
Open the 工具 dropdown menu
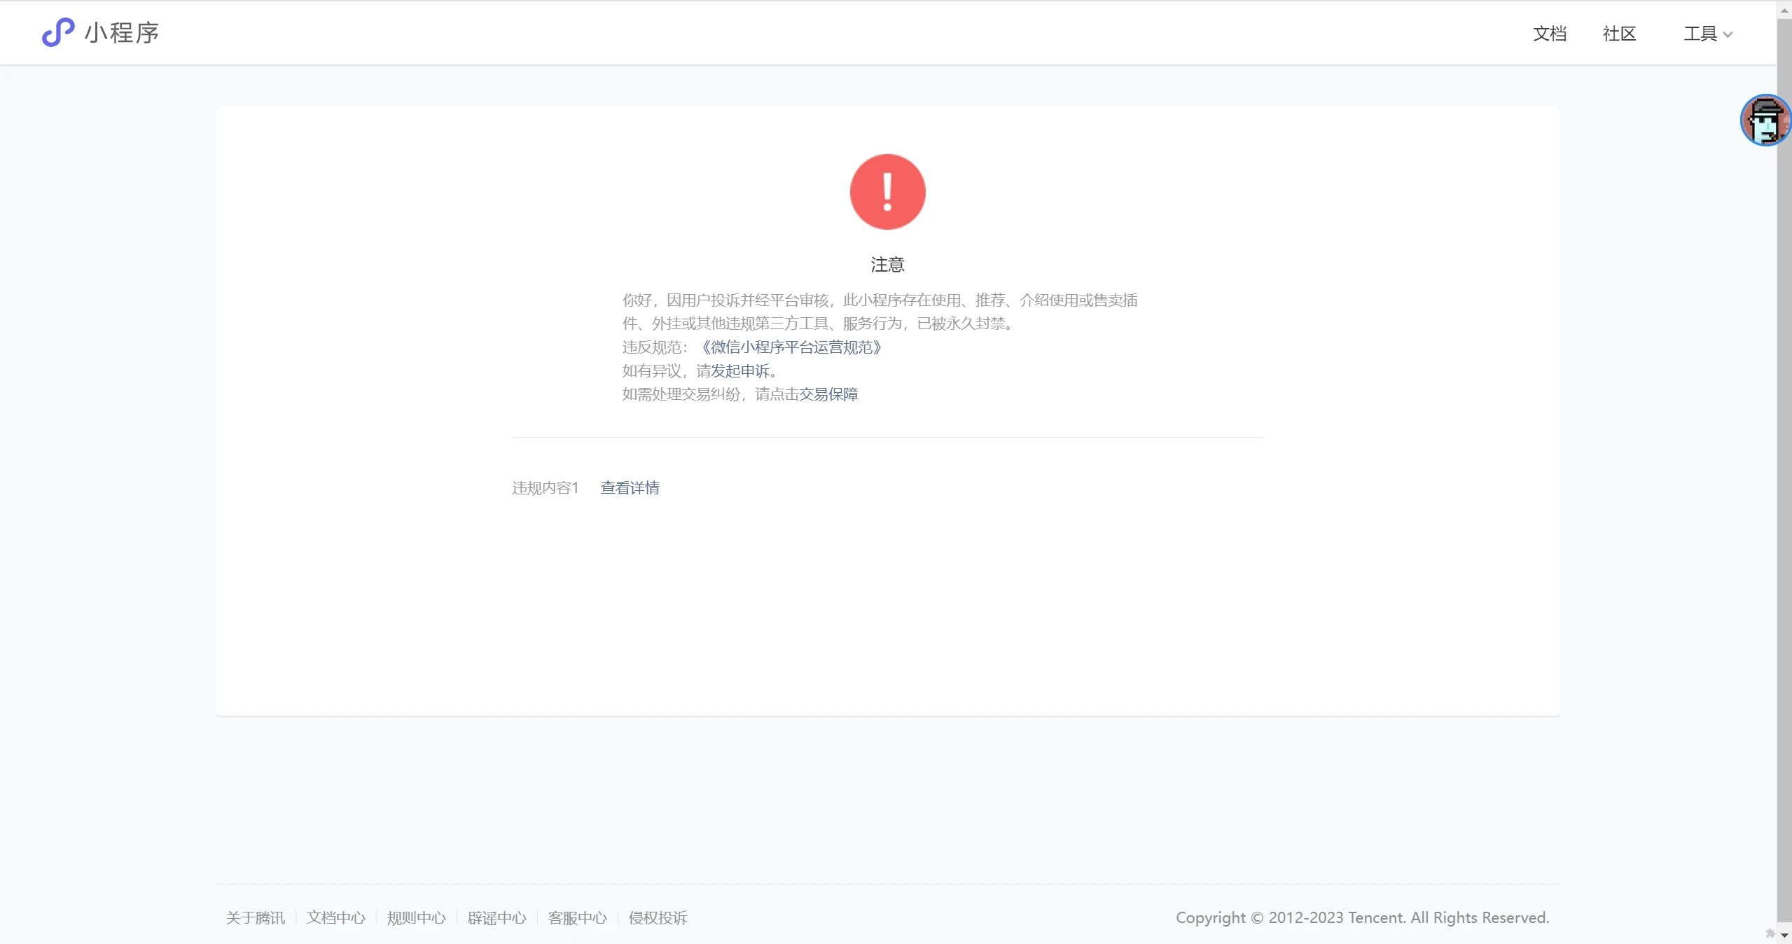(x=1700, y=34)
